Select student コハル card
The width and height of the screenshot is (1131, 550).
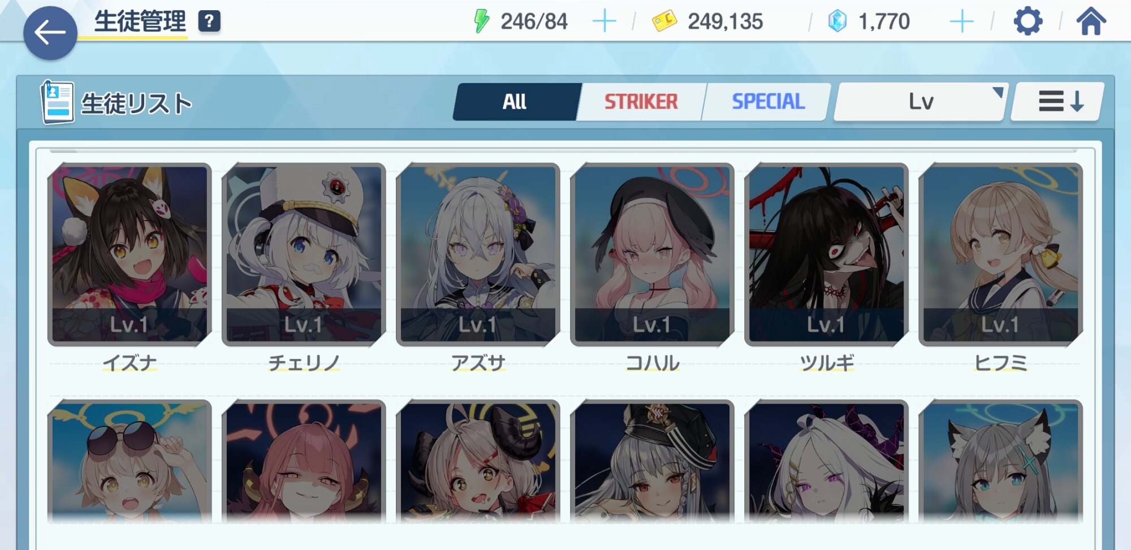click(x=652, y=254)
